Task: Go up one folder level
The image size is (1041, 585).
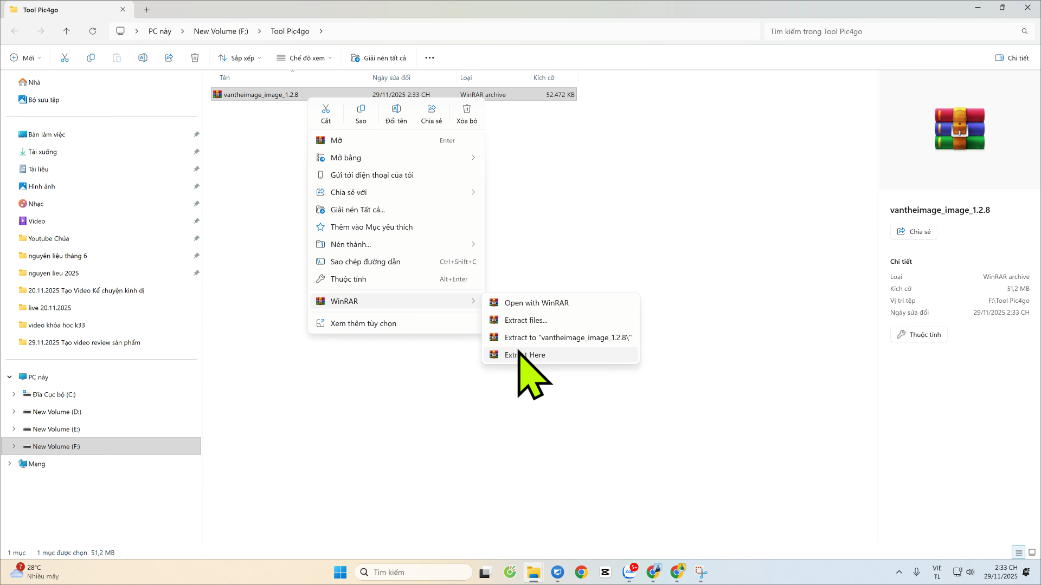Action: tap(67, 31)
